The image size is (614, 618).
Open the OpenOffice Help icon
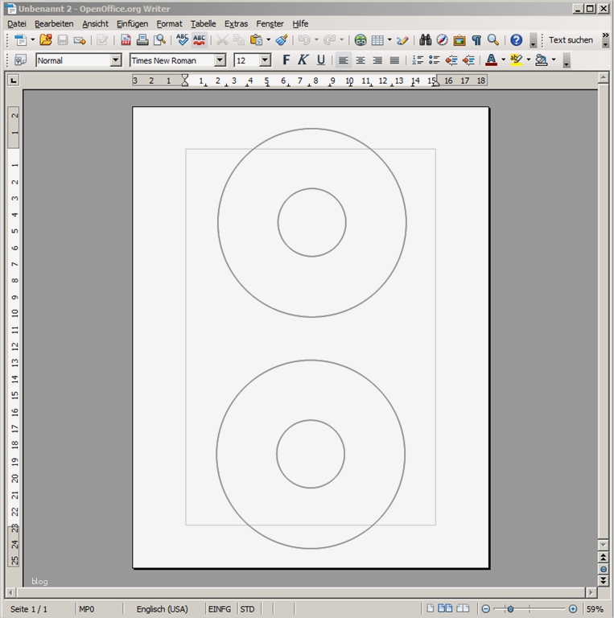coord(517,39)
